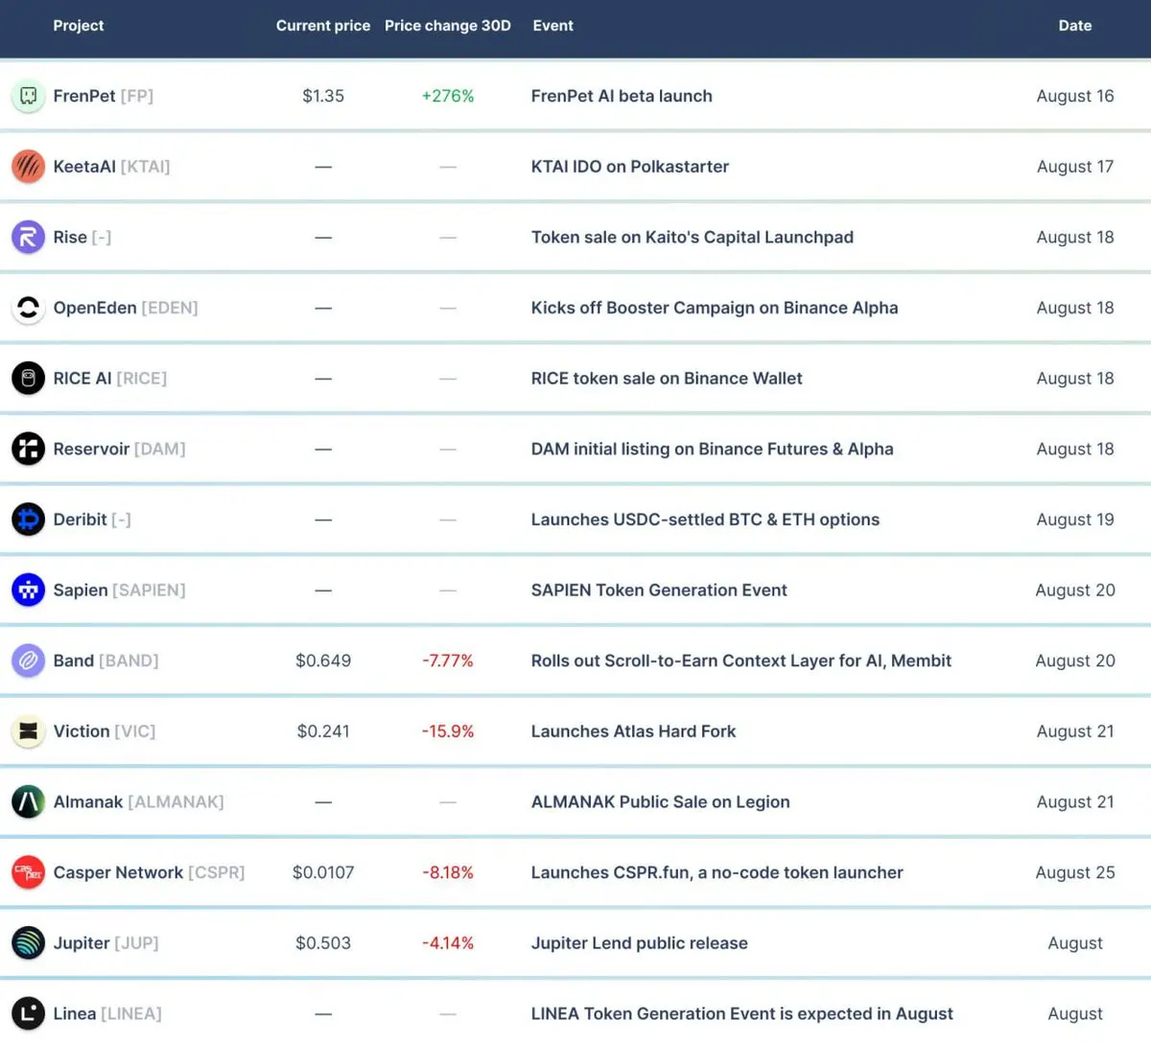Click the -7.77% price change value
1151x1043 pixels.
point(448,661)
